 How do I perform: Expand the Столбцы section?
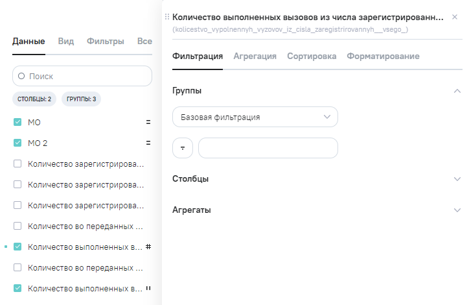pyautogui.click(x=457, y=179)
